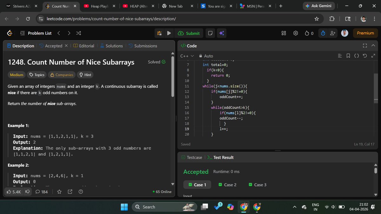Viewport: 381px width, 214px height.
Task: Open the layout grid icon
Action: click(x=284, y=33)
